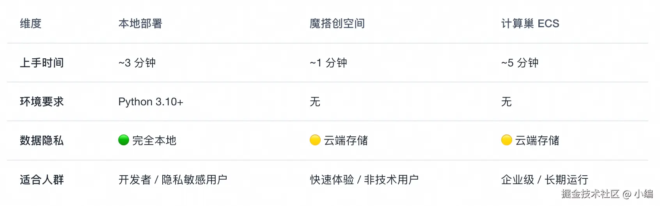
Task: Click the 计算巢 ECS column header
Action: point(530,24)
